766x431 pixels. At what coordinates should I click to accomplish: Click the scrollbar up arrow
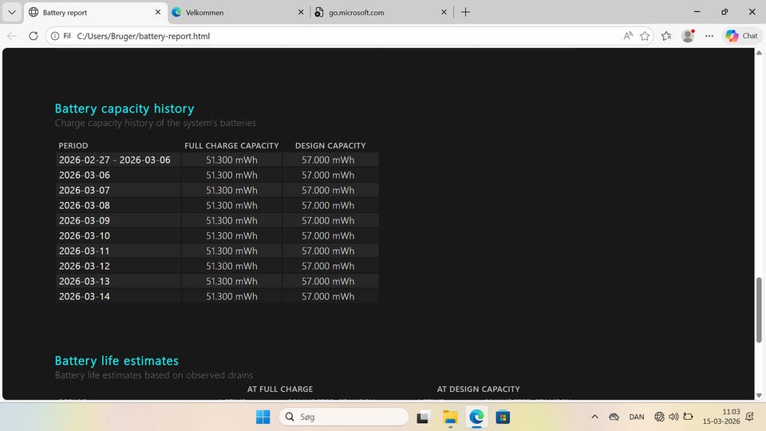[759, 53]
